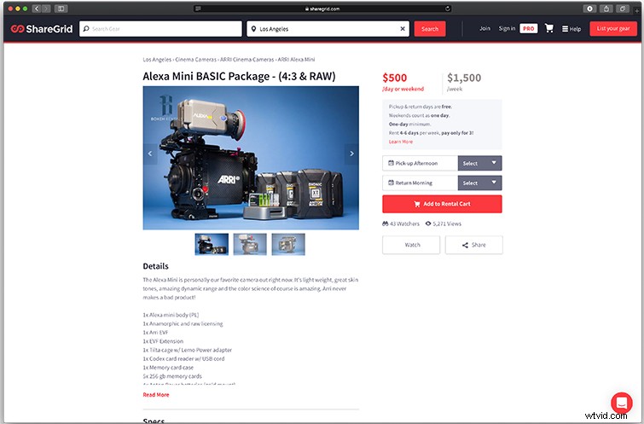Toggle the Safari sidebar button
The image size is (644, 424).
click(x=61, y=8)
